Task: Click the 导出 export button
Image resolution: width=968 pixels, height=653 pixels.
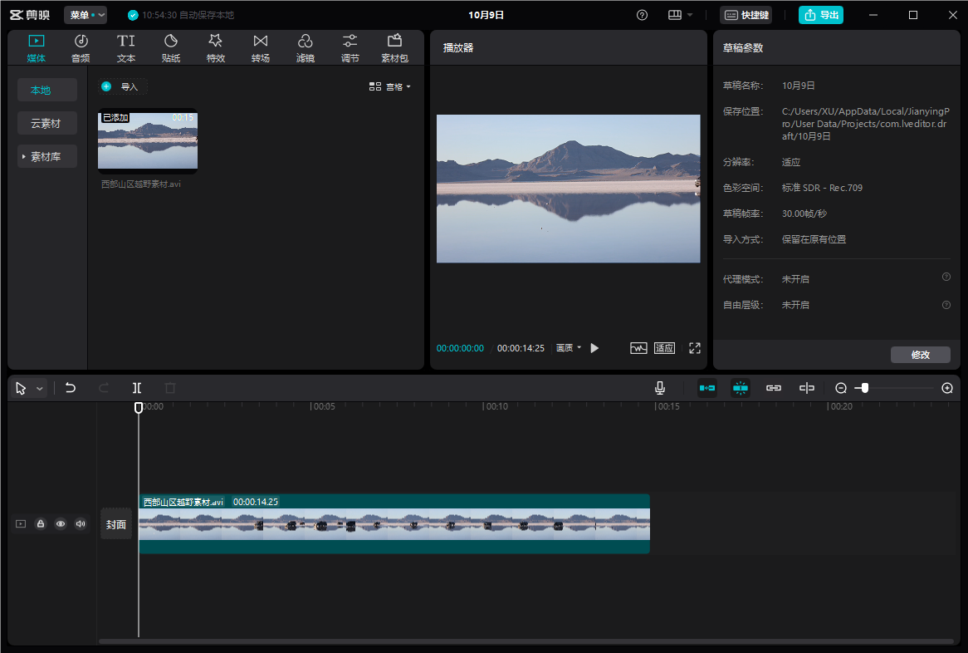Action: point(820,15)
